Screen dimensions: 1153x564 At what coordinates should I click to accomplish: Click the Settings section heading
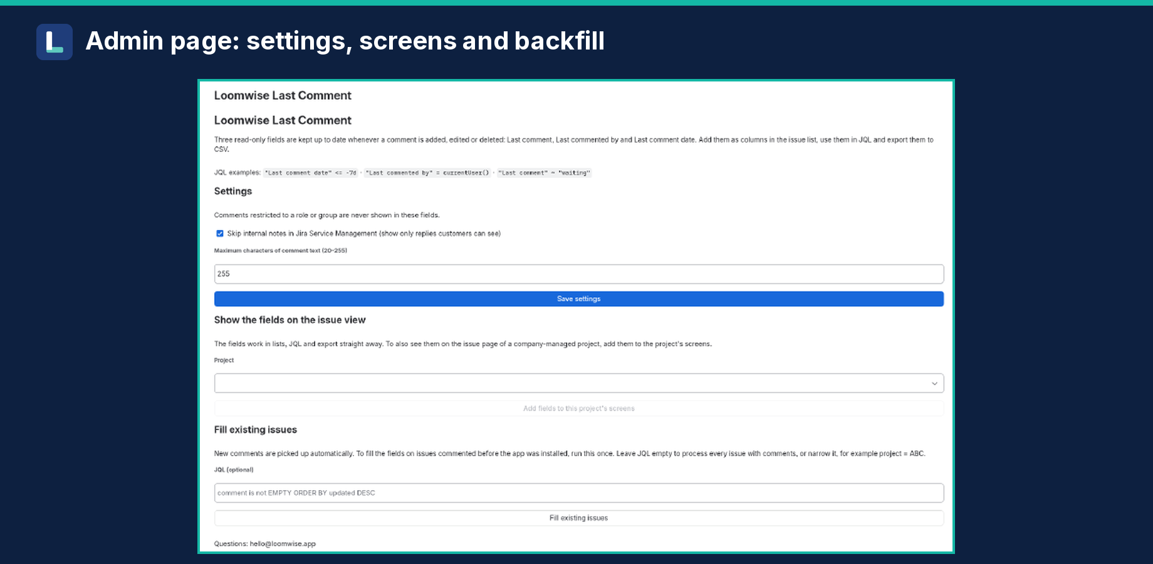coord(233,191)
